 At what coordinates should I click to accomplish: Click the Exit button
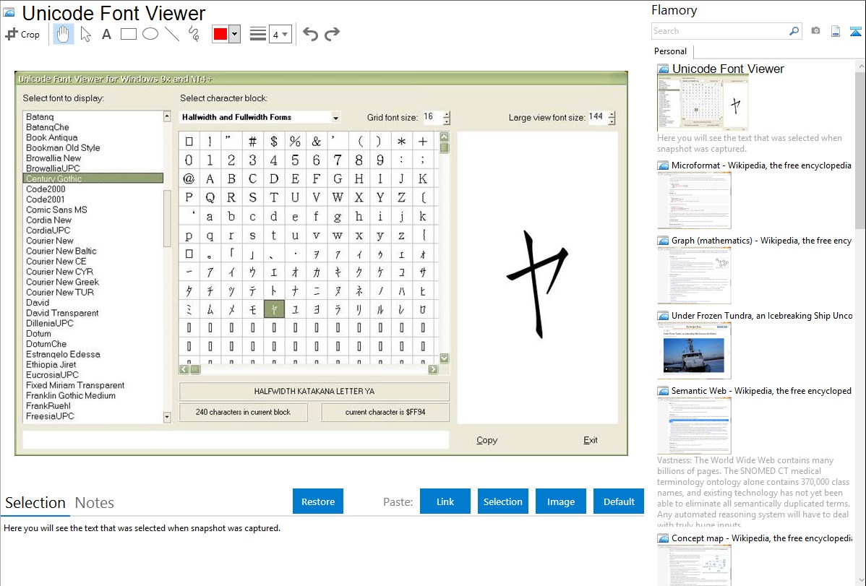590,440
